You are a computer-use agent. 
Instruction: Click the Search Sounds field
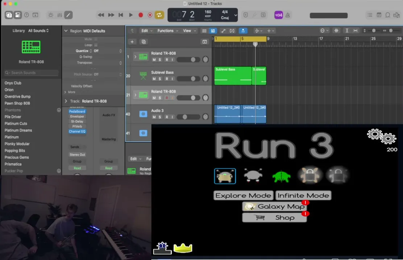click(32, 73)
